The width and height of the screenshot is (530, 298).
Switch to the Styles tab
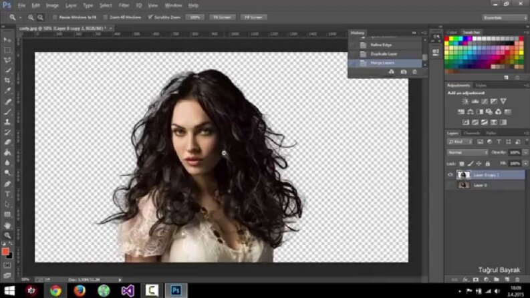pos(481,86)
